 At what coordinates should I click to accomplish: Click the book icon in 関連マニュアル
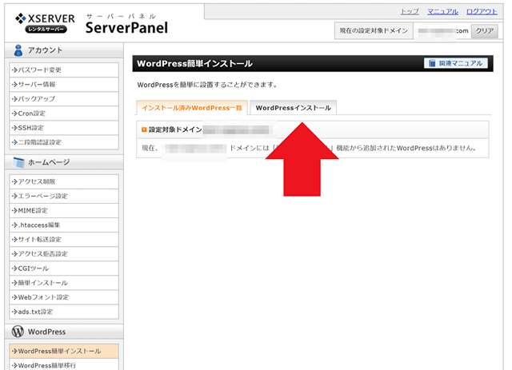(x=432, y=63)
